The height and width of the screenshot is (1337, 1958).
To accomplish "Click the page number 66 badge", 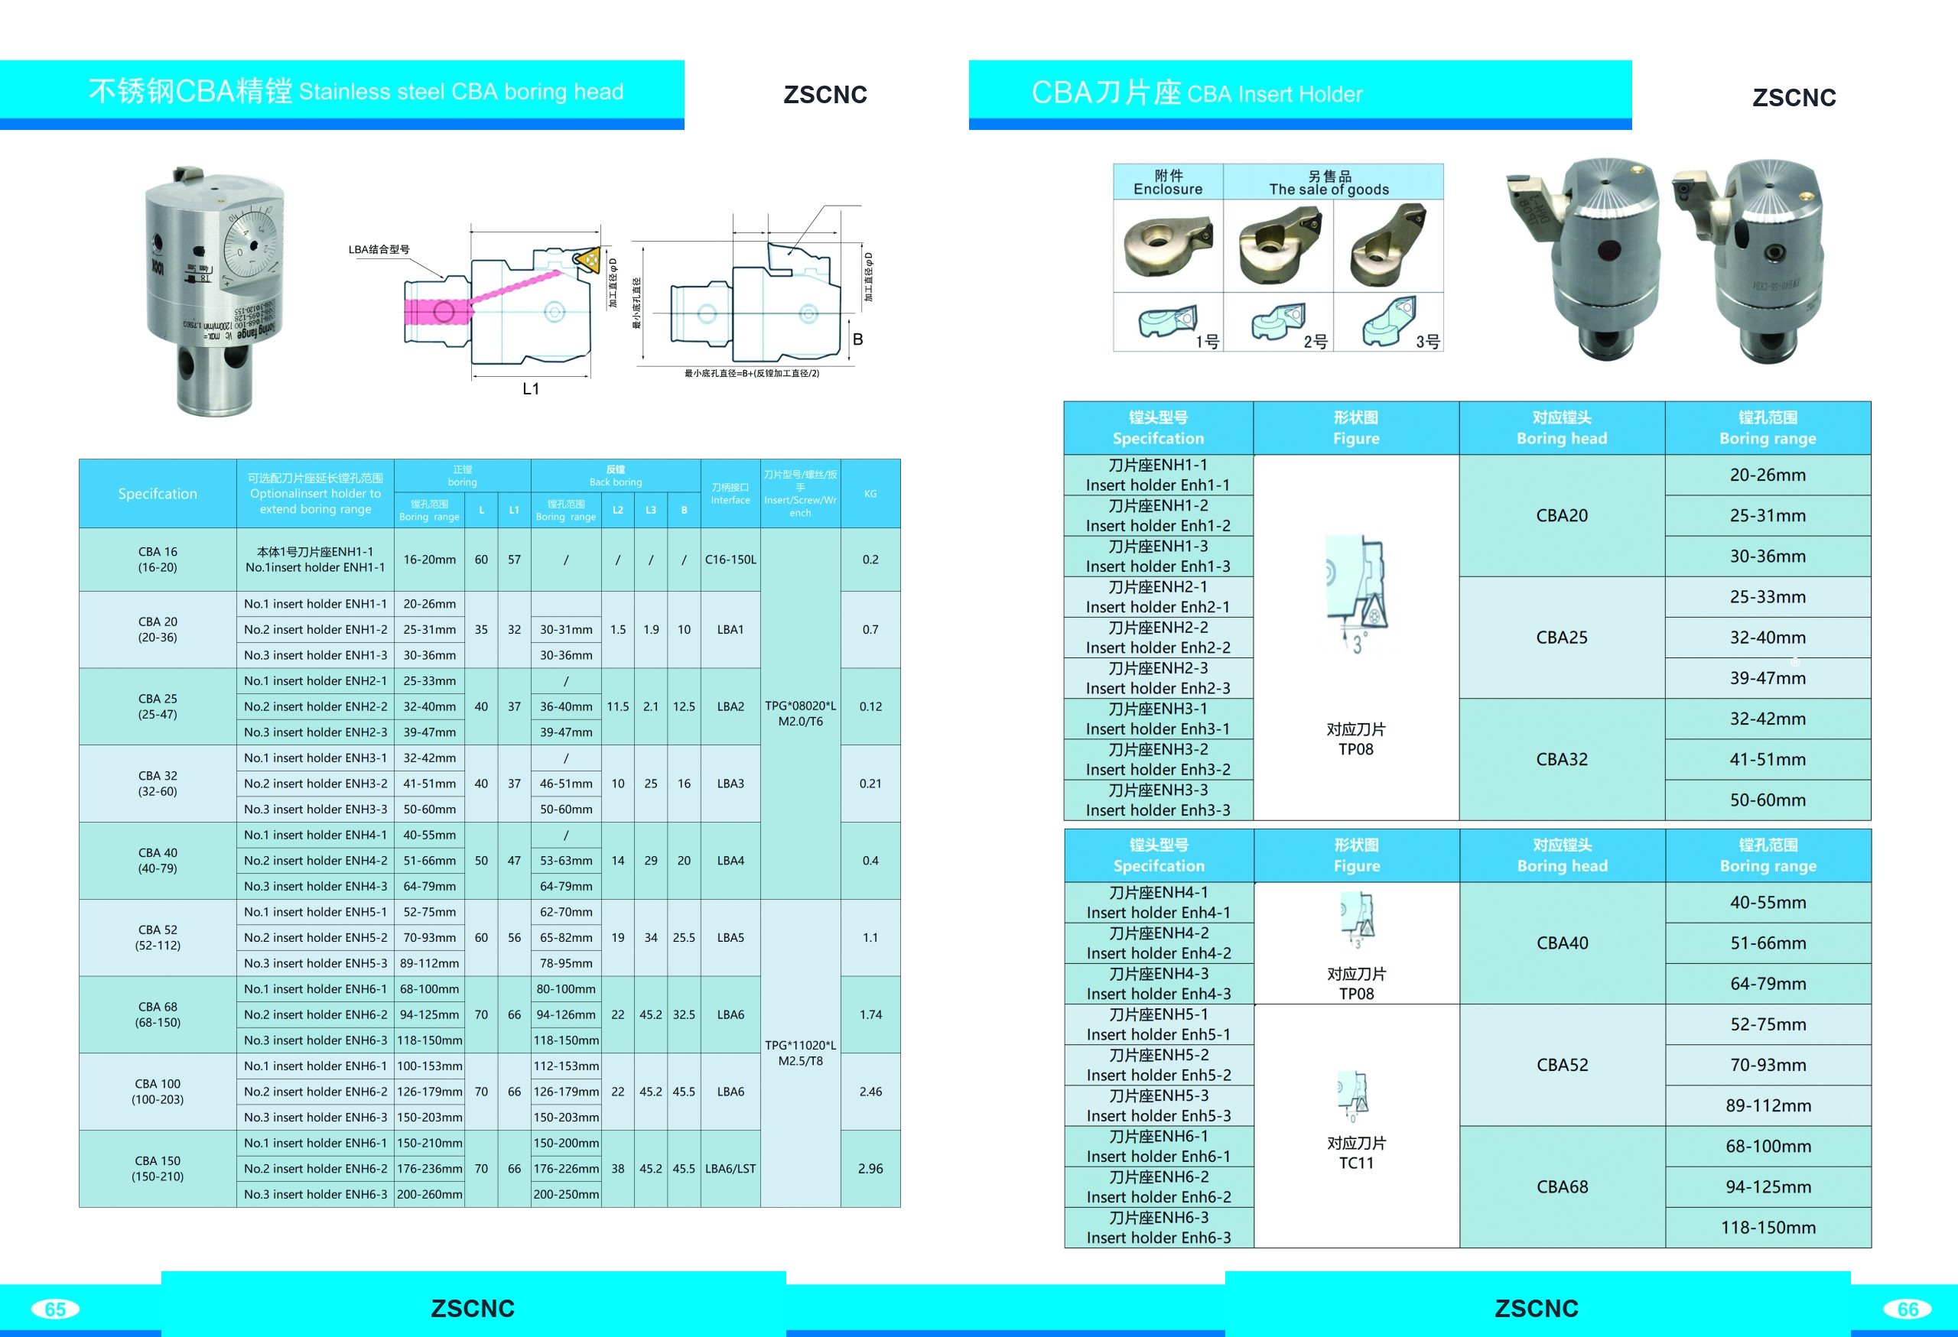I will click(x=1908, y=1309).
